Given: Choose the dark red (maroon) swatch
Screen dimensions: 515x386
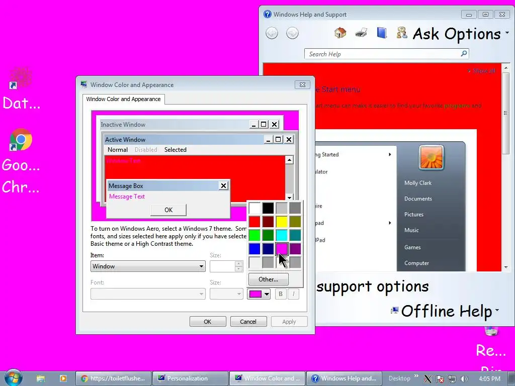Looking at the screenshot, I should pos(268,222).
